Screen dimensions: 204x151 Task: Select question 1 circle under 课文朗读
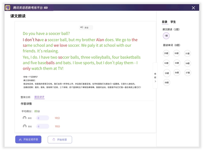(166, 36)
